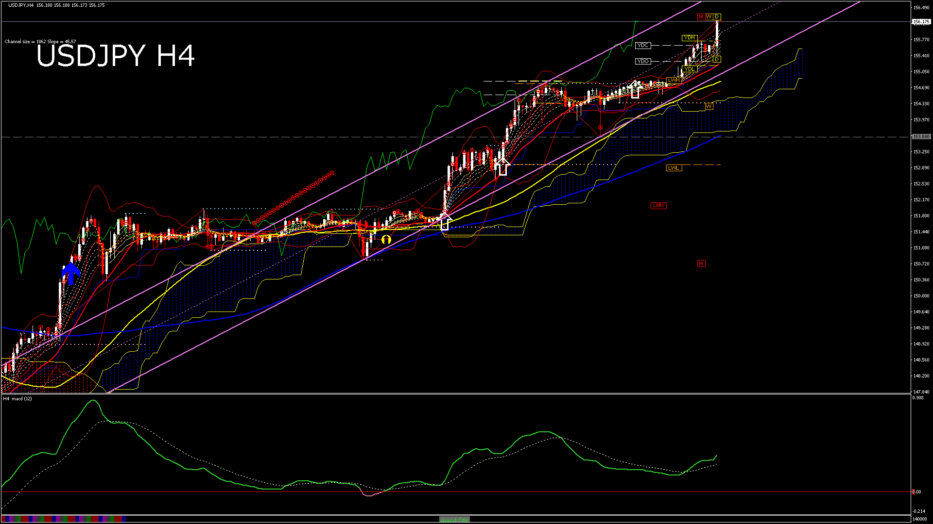Click the Channel size and Slope readout
This screenshot has height=524, width=933.
point(40,42)
